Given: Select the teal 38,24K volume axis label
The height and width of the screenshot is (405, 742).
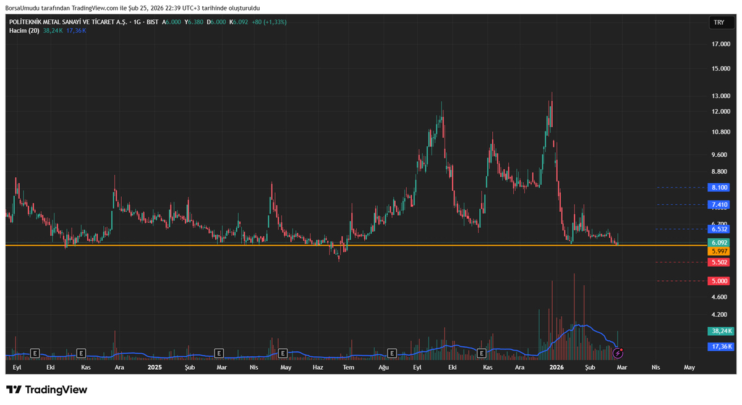Looking at the screenshot, I should [x=720, y=331].
